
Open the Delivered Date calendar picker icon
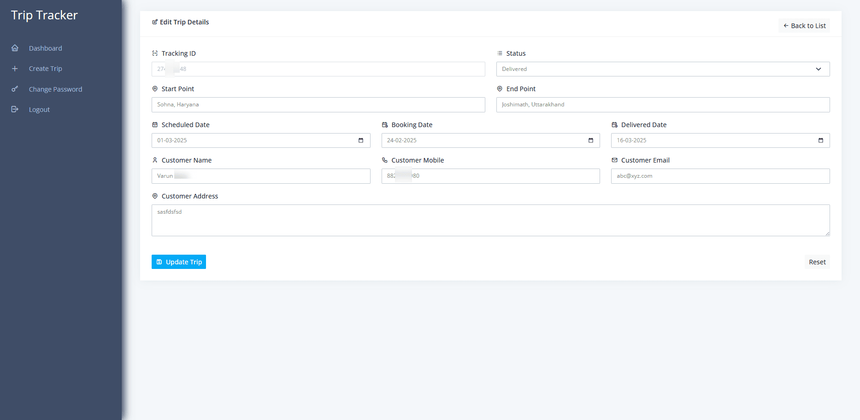tap(820, 140)
